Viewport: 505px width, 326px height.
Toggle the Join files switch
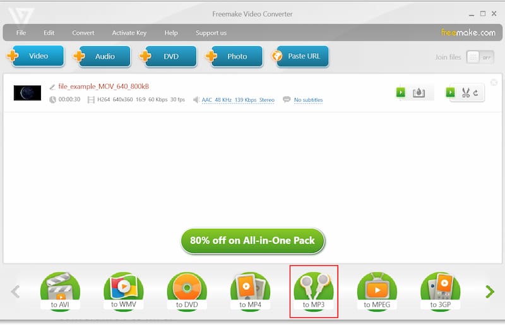[x=480, y=57]
